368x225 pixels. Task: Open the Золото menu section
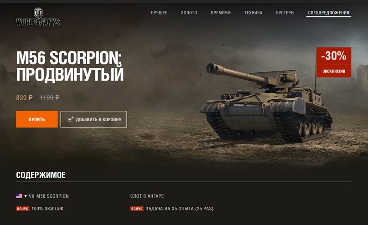coord(189,13)
